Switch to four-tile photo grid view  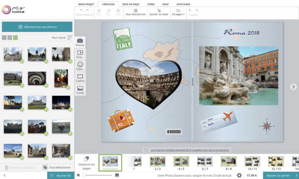pos(10,38)
